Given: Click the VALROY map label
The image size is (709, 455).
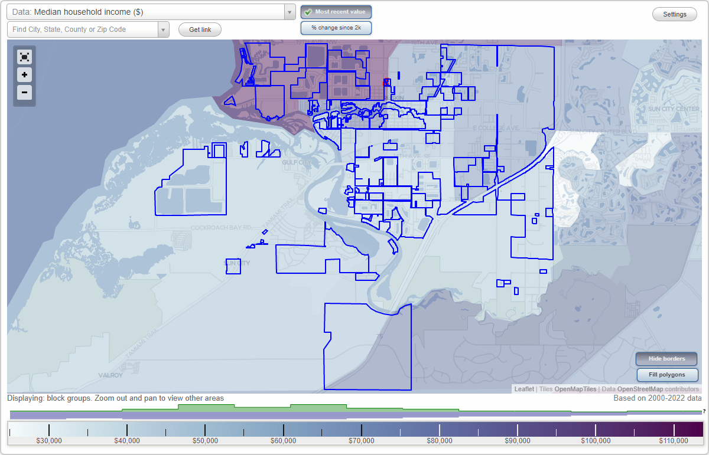Looking at the screenshot, I should pyautogui.click(x=110, y=375).
